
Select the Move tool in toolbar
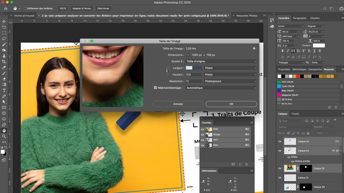(4, 21)
